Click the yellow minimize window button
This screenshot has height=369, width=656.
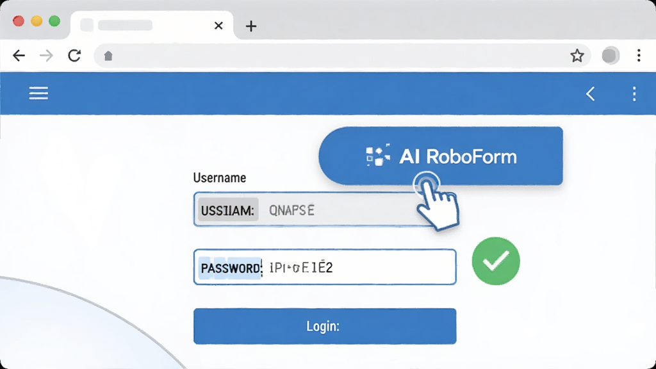click(x=37, y=21)
